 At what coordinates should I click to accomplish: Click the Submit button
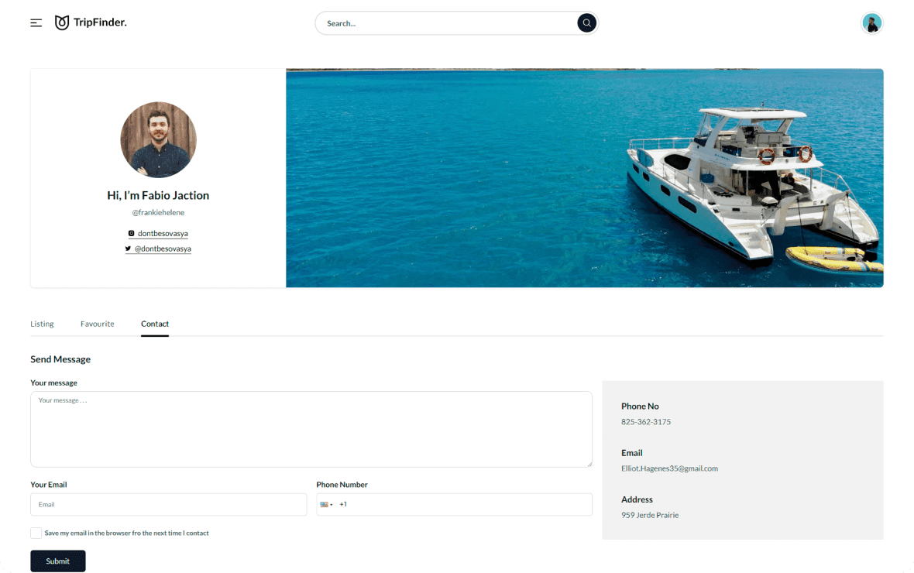[x=58, y=561]
